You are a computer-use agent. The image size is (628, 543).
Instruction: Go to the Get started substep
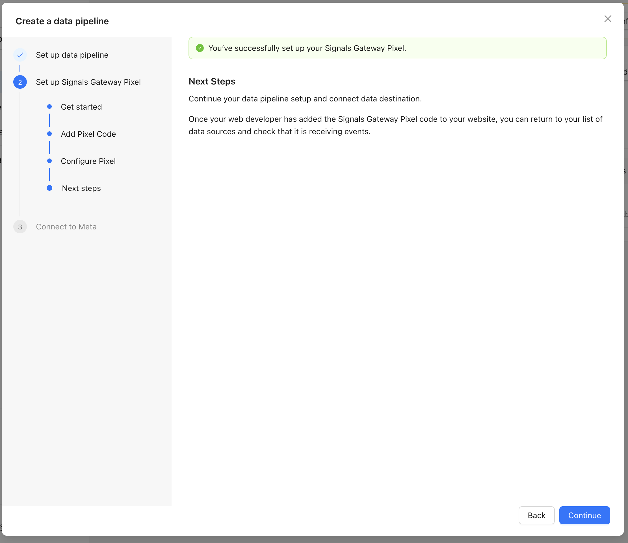[81, 107]
